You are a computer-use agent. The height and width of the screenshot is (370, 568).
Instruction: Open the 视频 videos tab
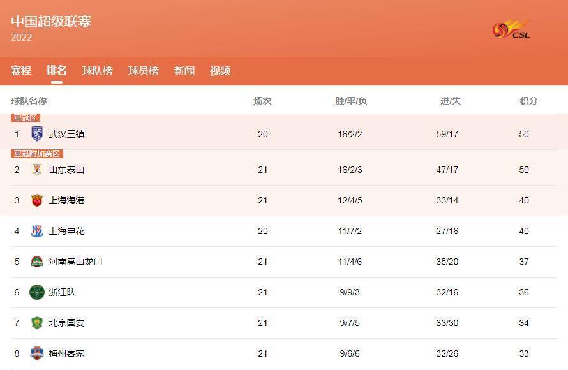pos(220,71)
